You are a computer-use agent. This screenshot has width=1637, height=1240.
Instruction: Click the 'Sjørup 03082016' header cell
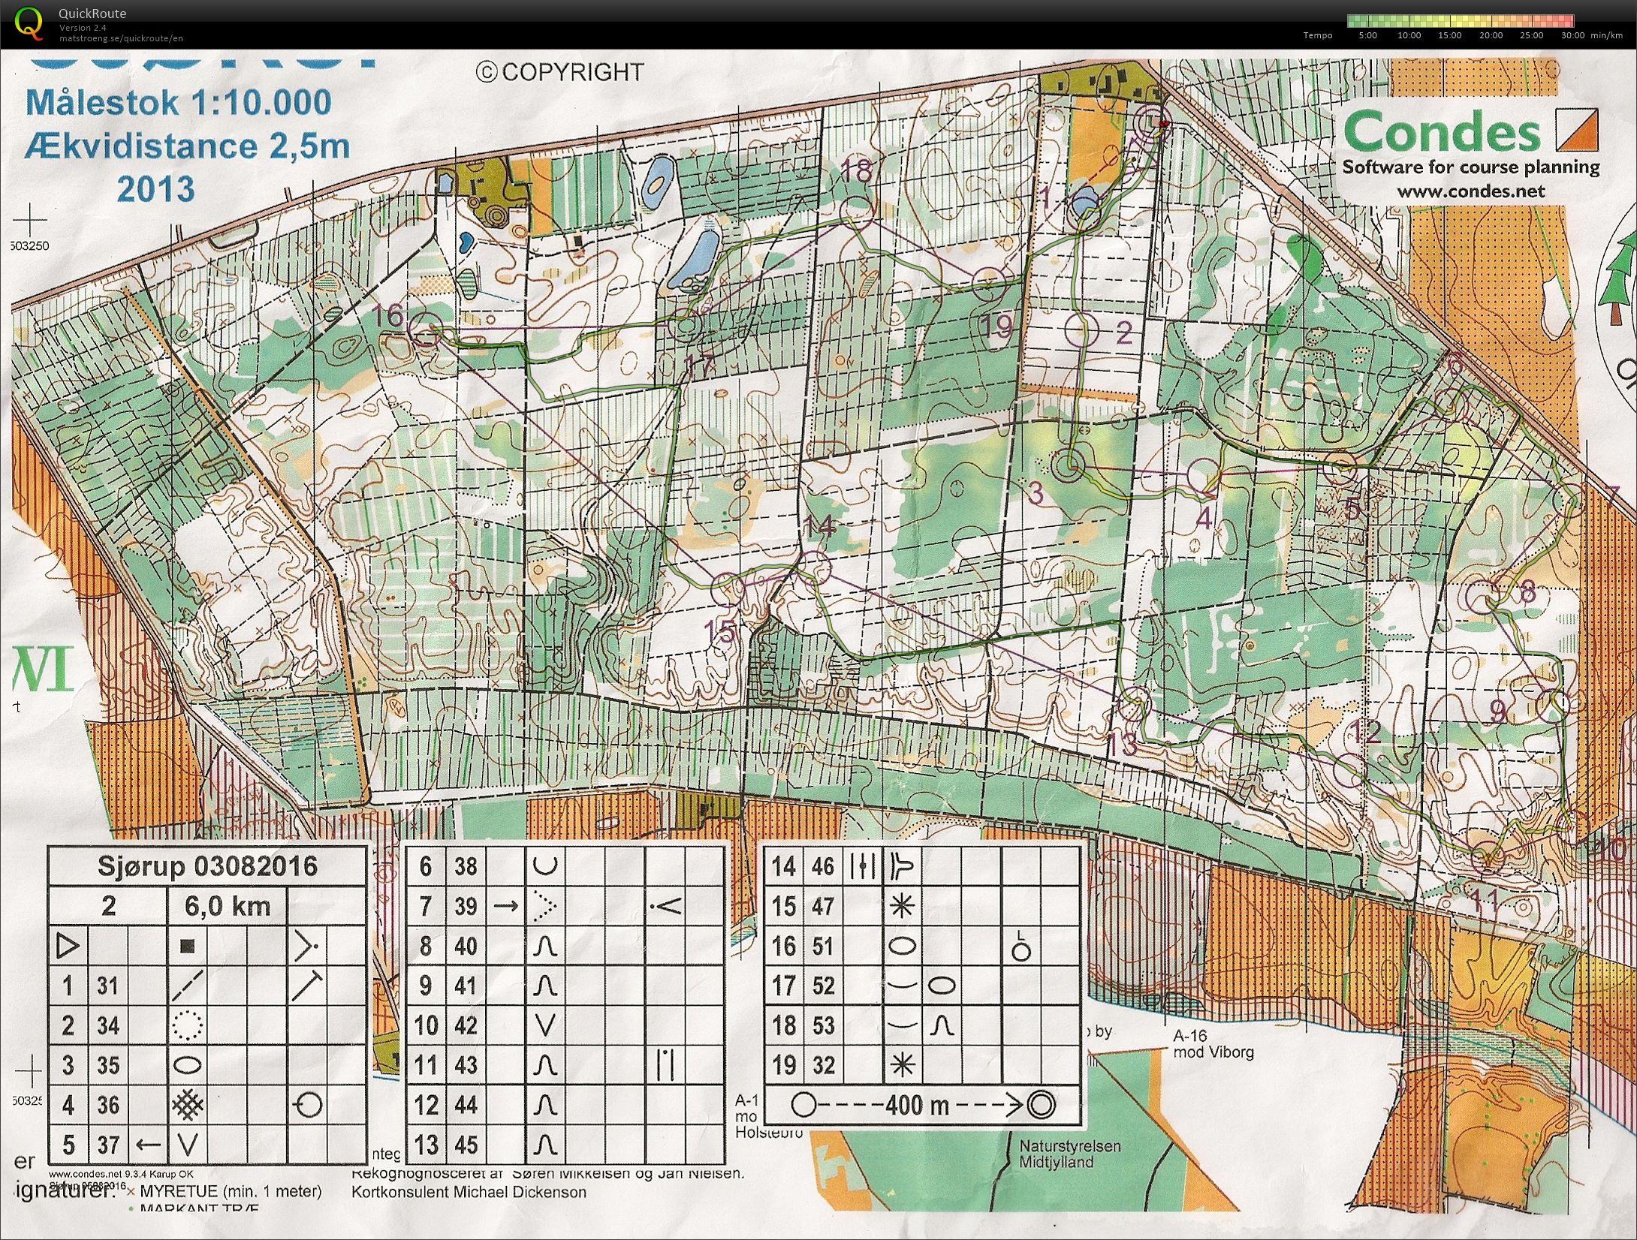pyautogui.click(x=208, y=866)
